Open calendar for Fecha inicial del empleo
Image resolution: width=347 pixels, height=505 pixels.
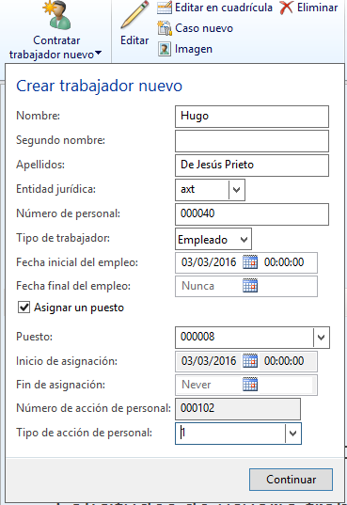250,261
